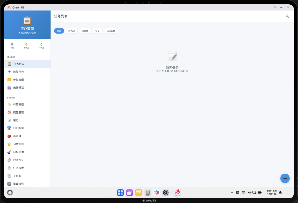Toggle the 英 input method indicator

(237, 192)
